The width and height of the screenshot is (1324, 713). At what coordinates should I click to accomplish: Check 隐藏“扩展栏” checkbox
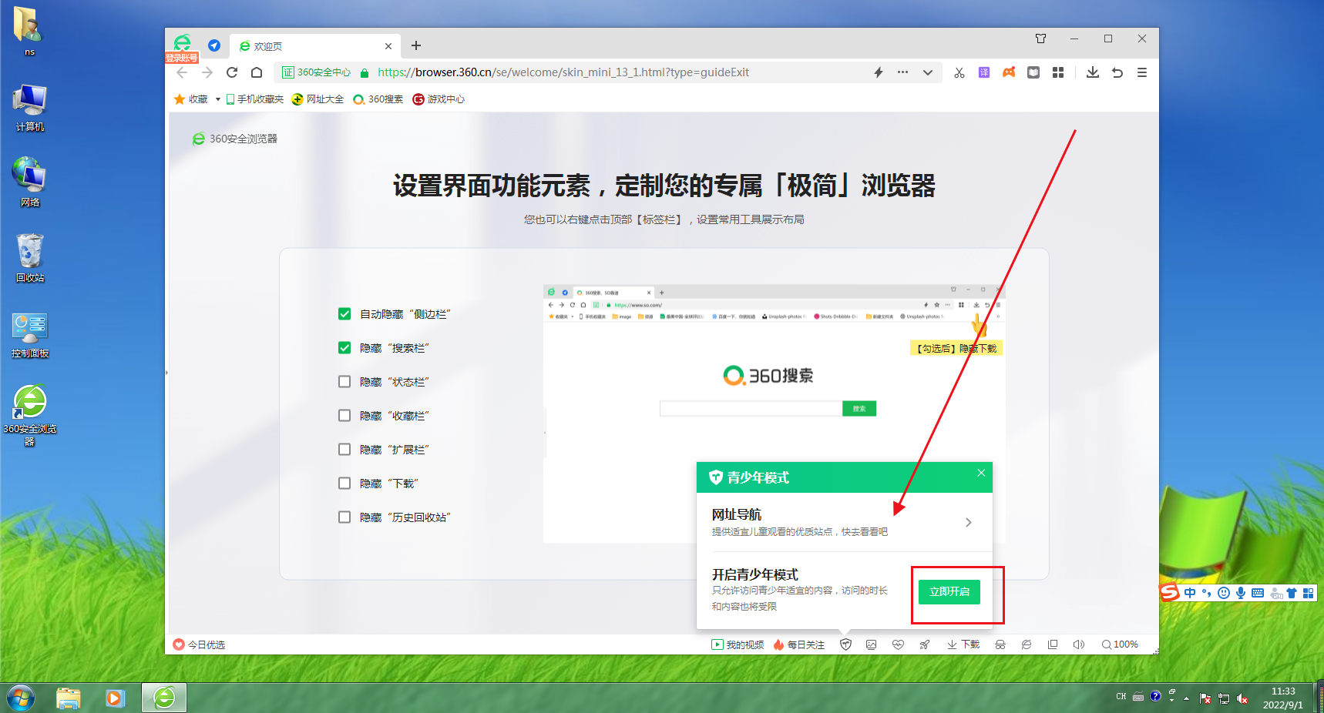click(344, 449)
